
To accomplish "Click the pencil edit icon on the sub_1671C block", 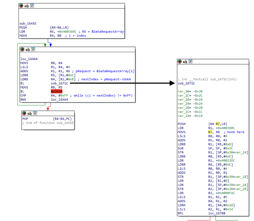I will pos(185,62).
